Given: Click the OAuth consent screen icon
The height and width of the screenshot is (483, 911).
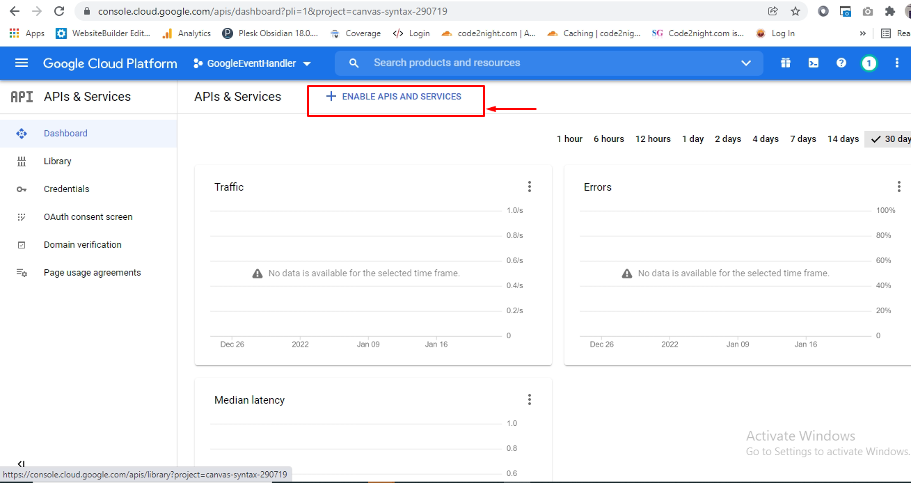Looking at the screenshot, I should (22, 217).
